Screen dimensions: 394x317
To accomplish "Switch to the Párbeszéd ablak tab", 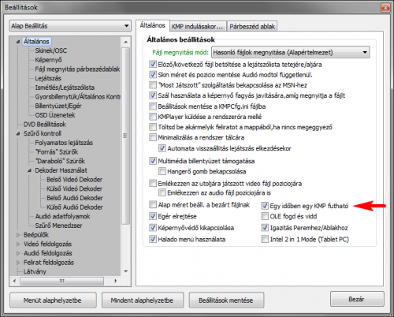I will point(252,27).
